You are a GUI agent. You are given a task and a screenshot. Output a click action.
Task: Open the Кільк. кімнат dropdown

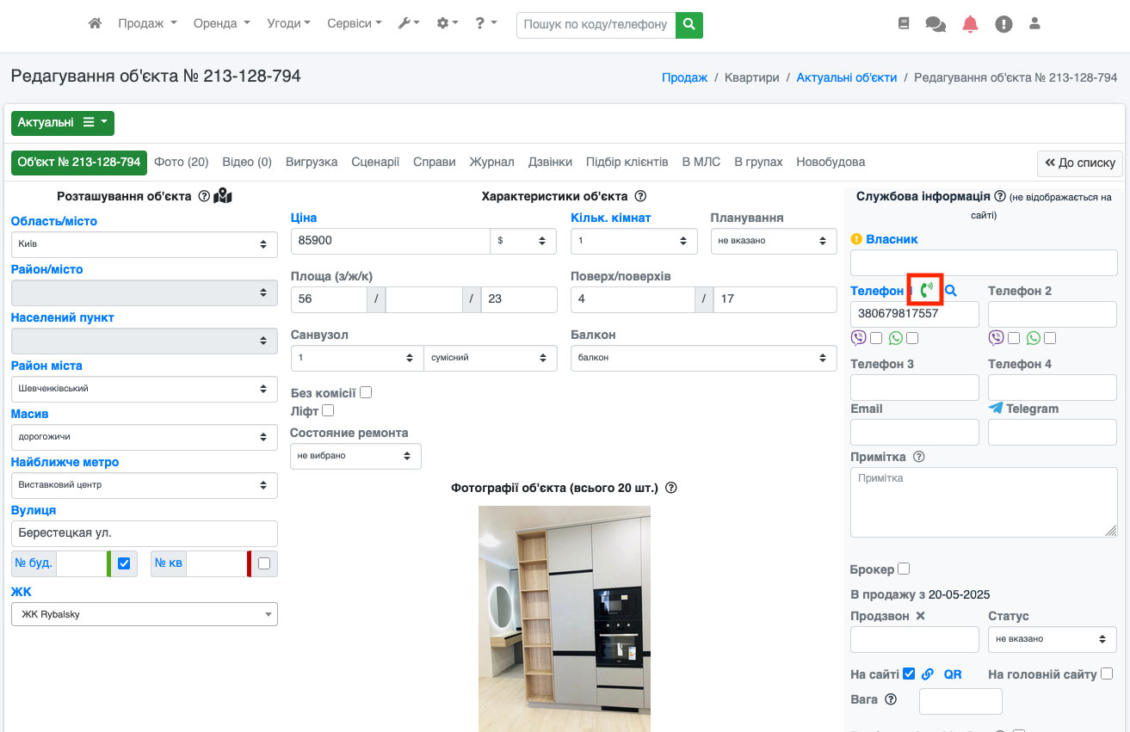pos(633,241)
